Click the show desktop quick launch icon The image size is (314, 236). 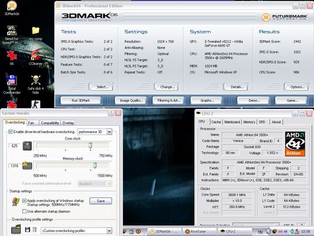tap(131, 231)
